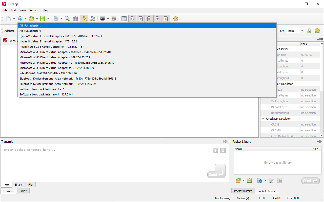
Task: Click the New Session page icon
Action: click(9, 19)
